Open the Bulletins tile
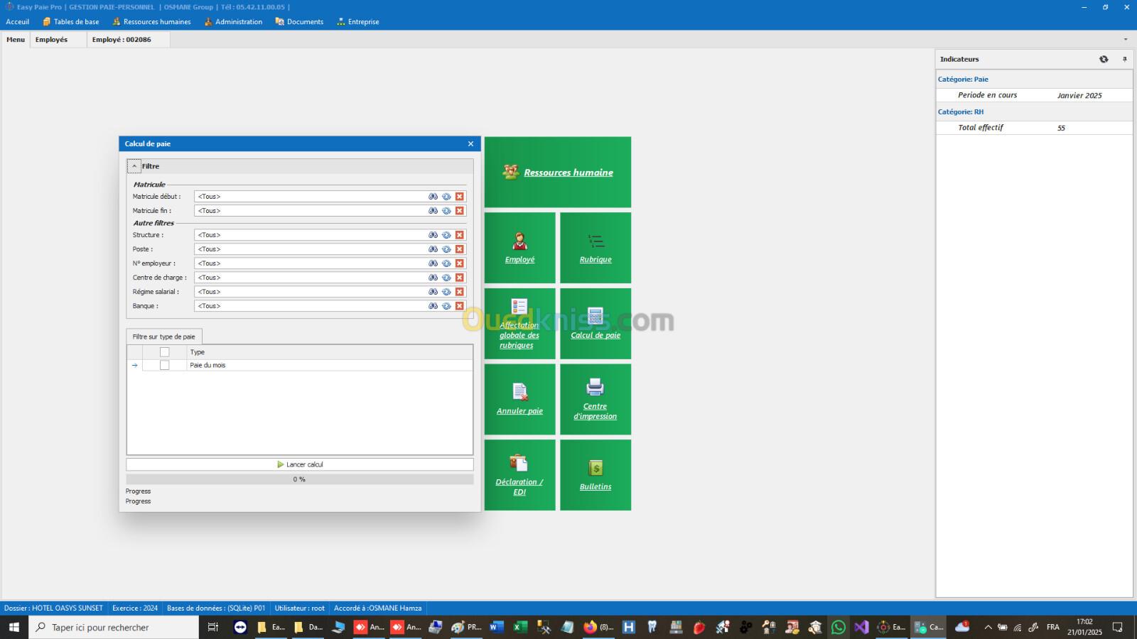 596,475
